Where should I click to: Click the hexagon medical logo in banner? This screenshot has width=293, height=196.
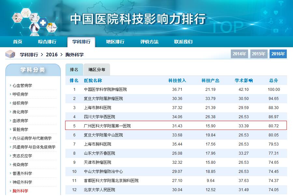[x=35, y=21]
